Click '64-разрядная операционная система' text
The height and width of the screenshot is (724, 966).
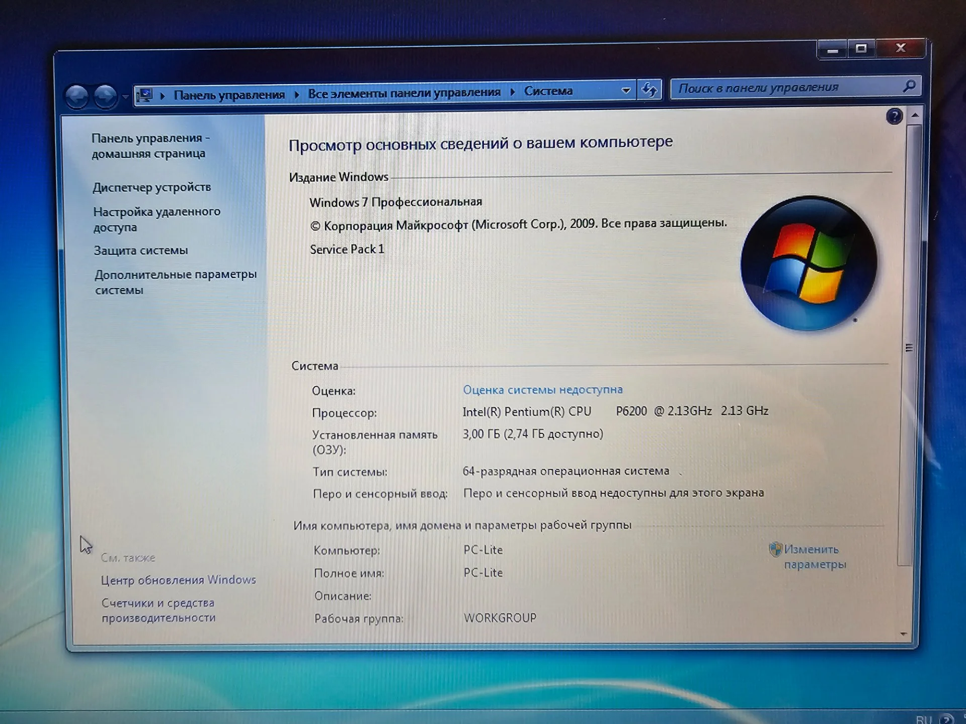click(566, 471)
